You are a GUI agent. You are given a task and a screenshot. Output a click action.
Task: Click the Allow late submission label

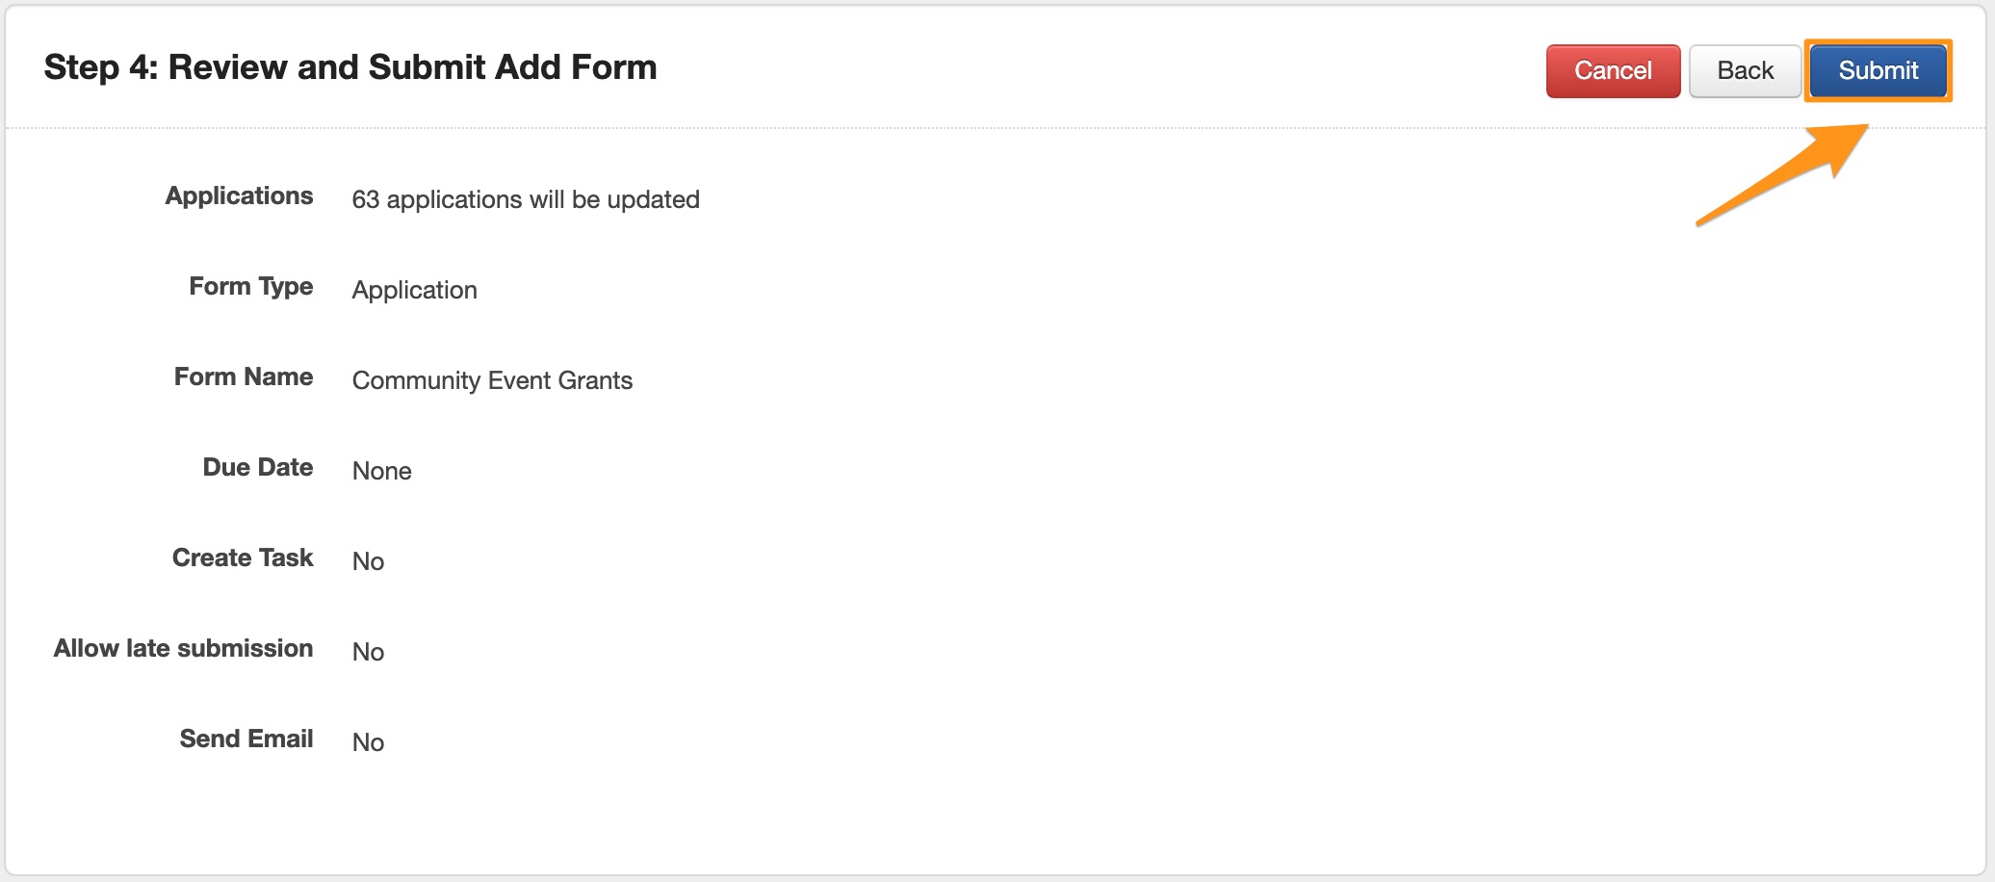[x=183, y=648]
